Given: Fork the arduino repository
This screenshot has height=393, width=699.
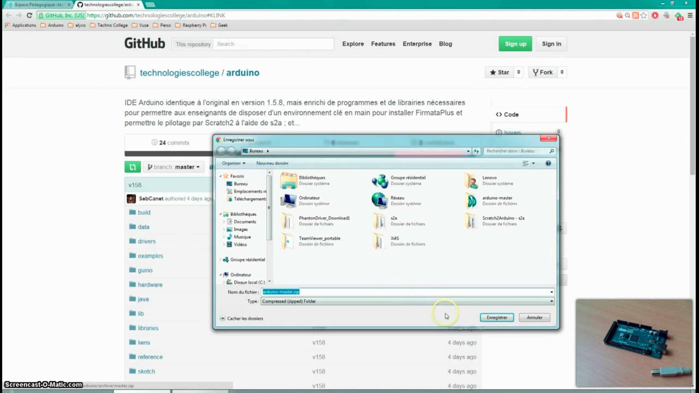Looking at the screenshot, I should [542, 72].
